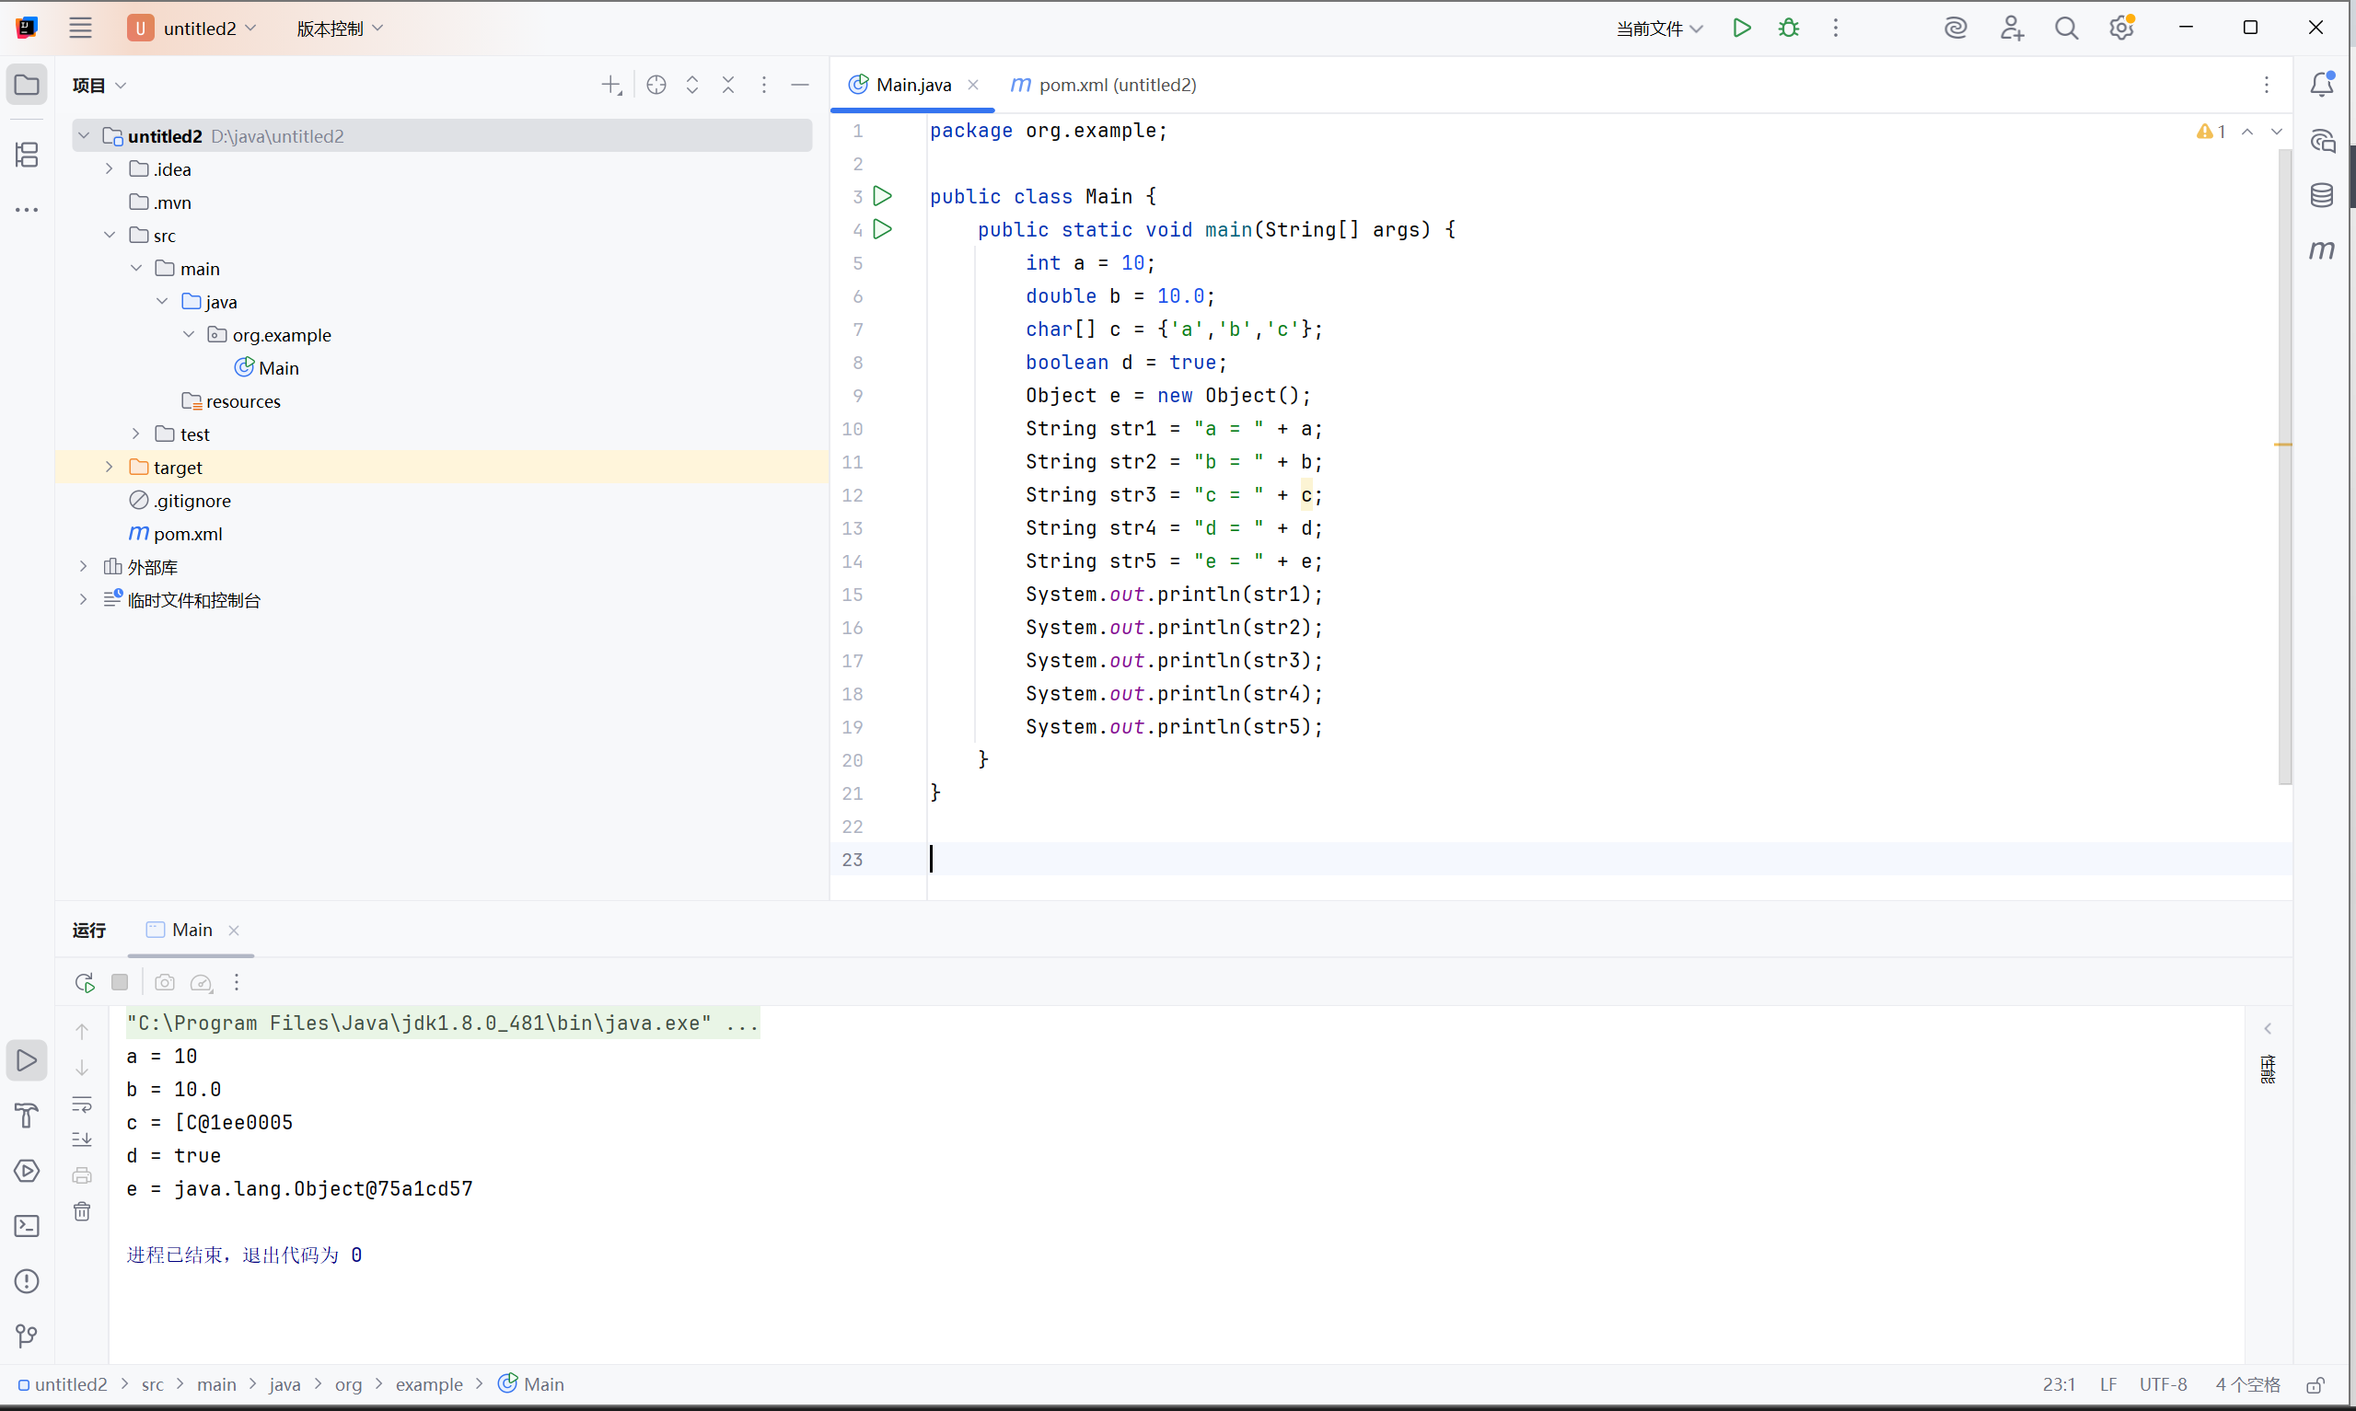The image size is (2356, 1411).
Task: Open the 版本控制 menu
Action: pos(340,29)
